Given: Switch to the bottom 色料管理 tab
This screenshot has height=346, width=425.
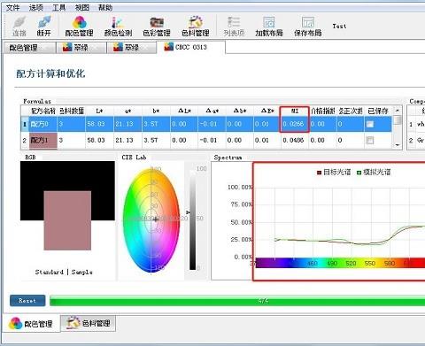Looking at the screenshot, I should pos(88,323).
